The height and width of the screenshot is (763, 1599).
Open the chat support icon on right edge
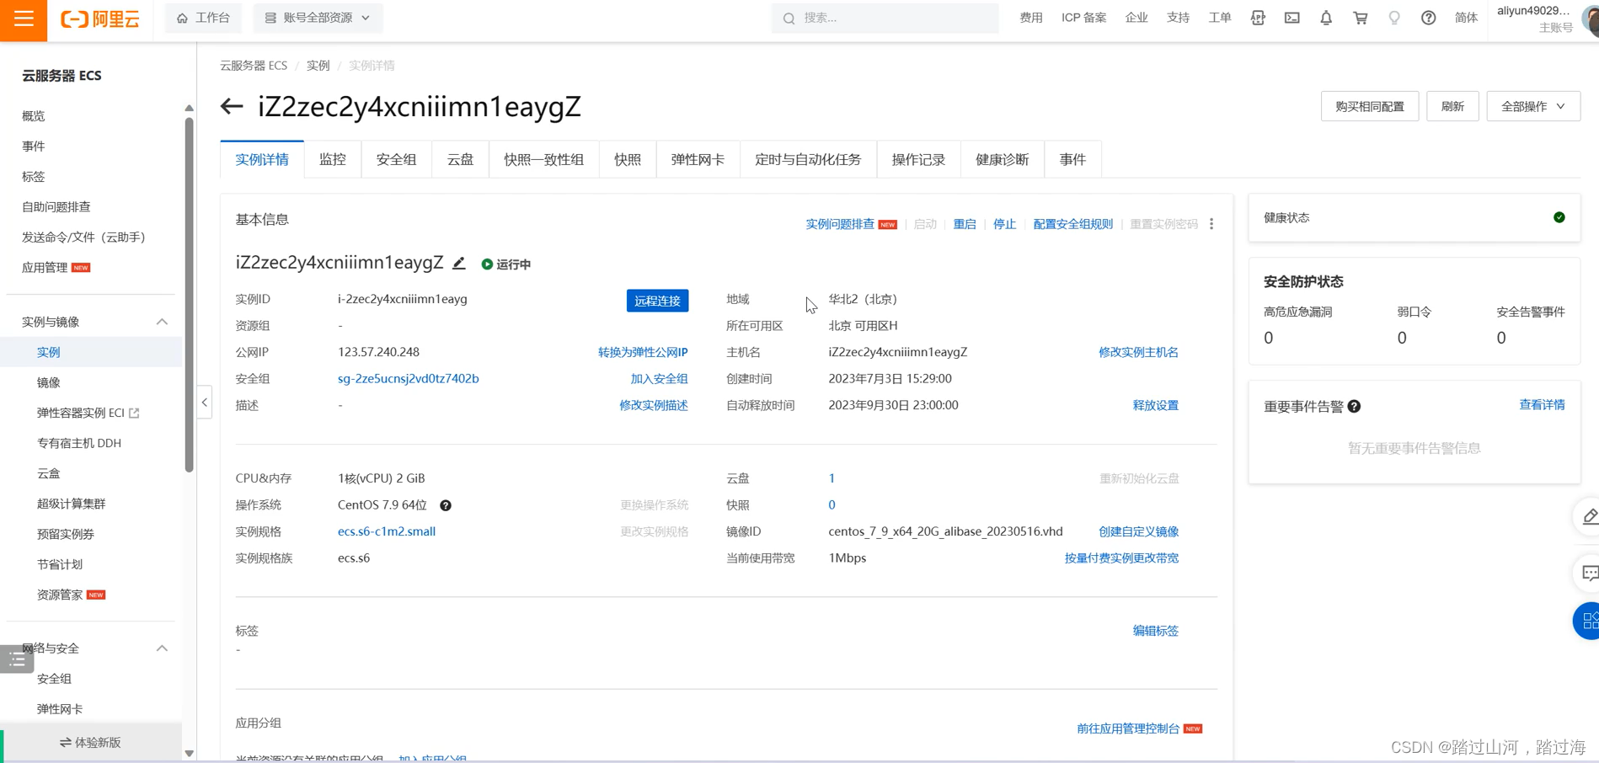(1588, 574)
